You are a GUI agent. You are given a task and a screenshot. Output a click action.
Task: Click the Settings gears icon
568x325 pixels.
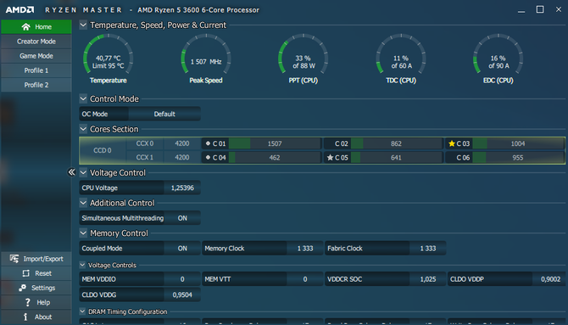[x=22, y=288]
